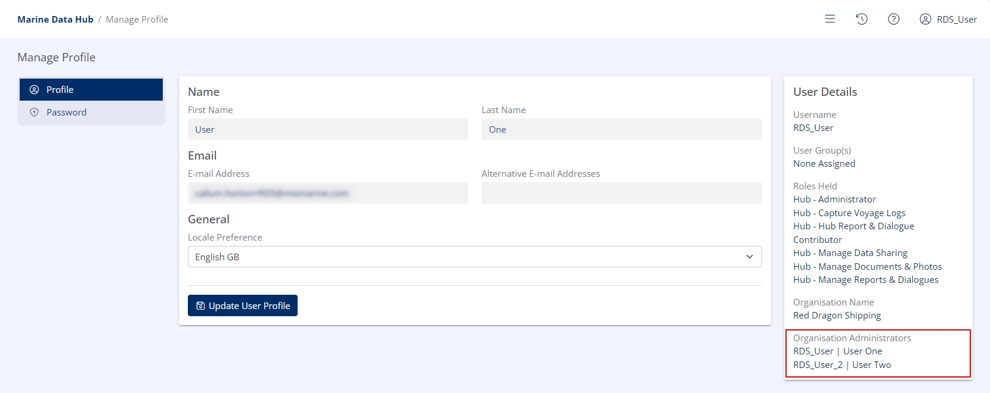
Task: Go to Marine Data Hub home link
Action: [55, 20]
